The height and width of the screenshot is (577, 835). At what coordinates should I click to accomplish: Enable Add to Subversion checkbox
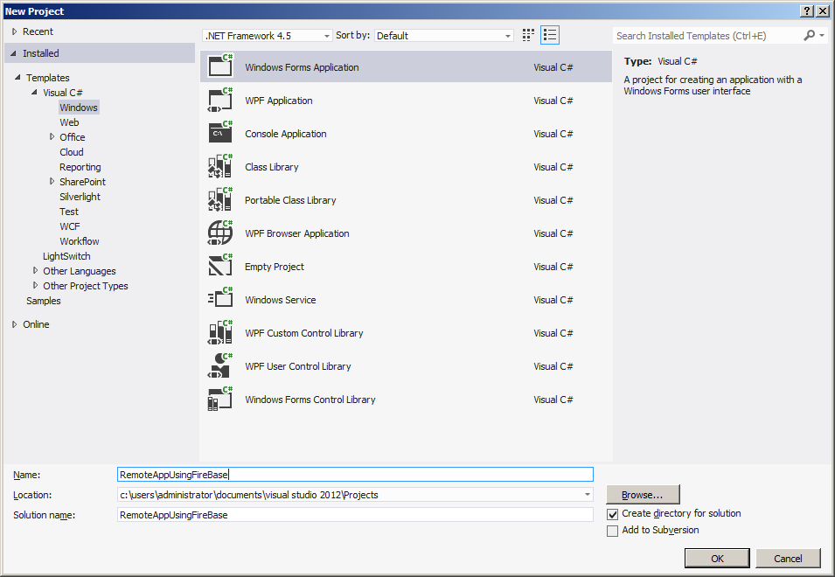tap(612, 531)
